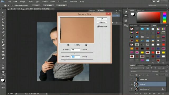Toggle lock position in Layers panel
The image size is (169, 95).
click(144, 75)
